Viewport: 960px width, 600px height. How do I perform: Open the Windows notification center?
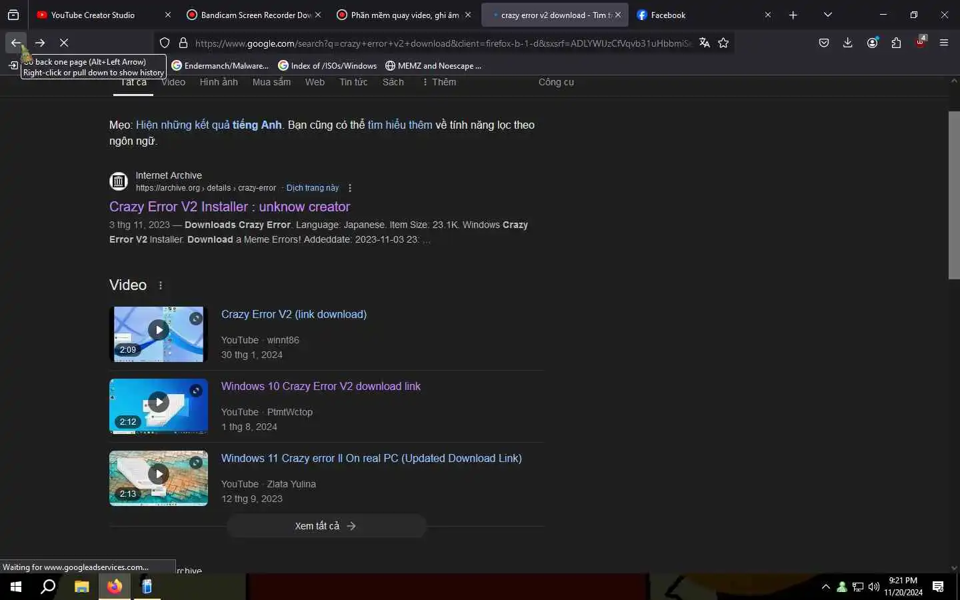point(938,587)
